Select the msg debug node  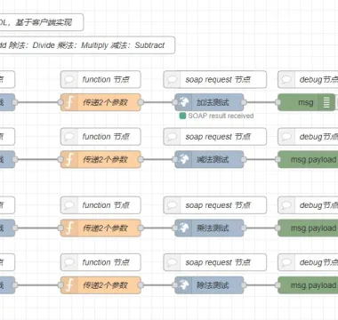(x=306, y=102)
